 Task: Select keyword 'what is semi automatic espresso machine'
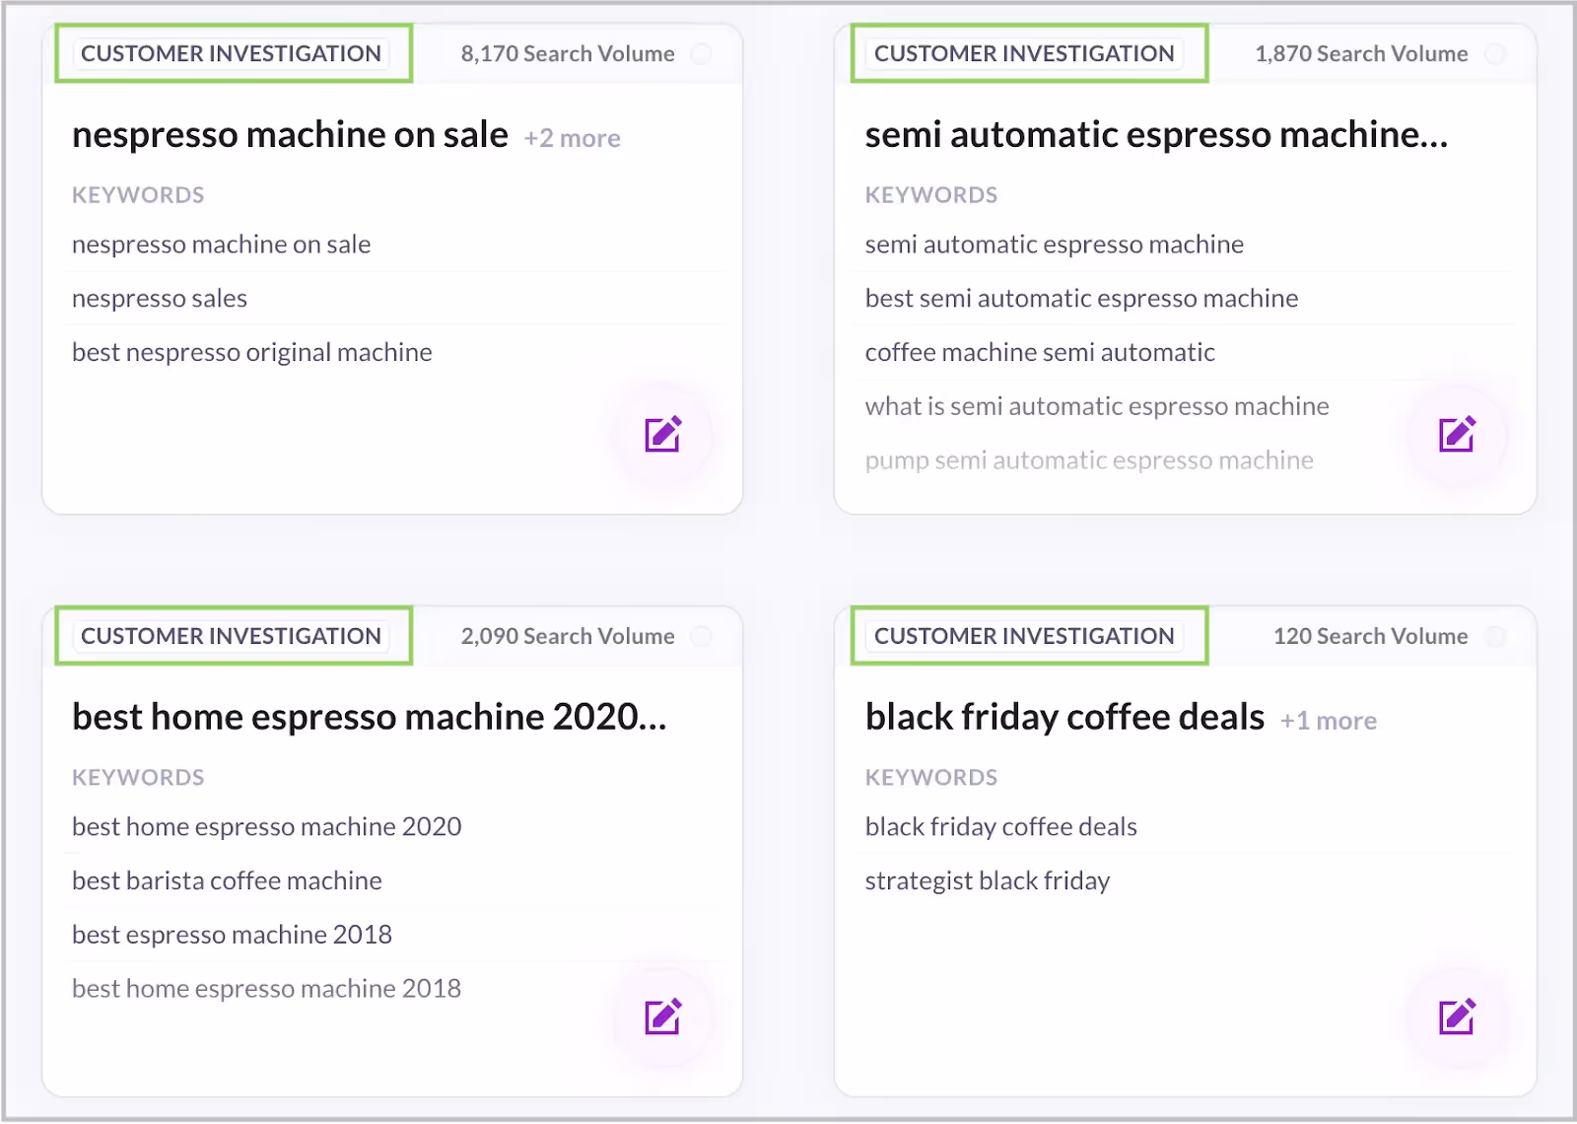click(1097, 406)
